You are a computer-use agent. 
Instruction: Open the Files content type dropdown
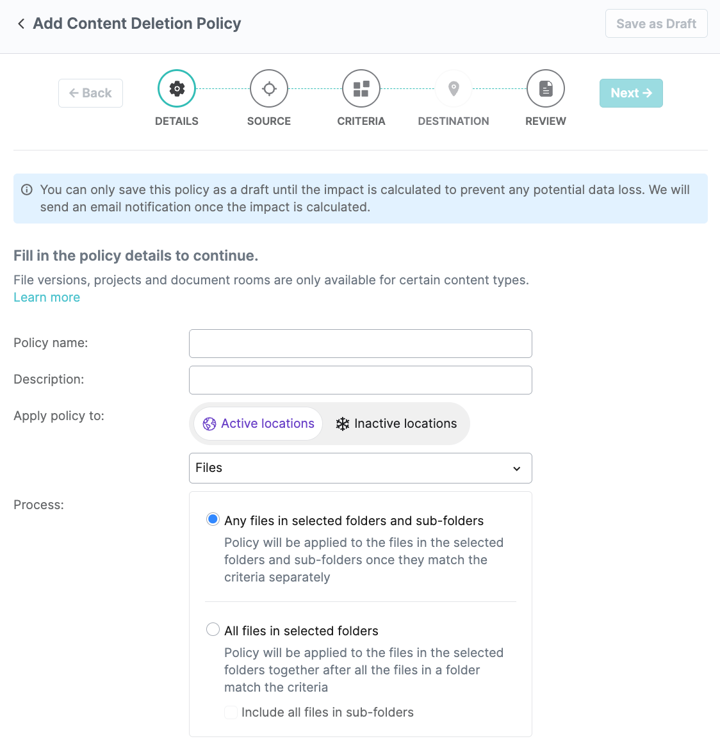point(361,468)
